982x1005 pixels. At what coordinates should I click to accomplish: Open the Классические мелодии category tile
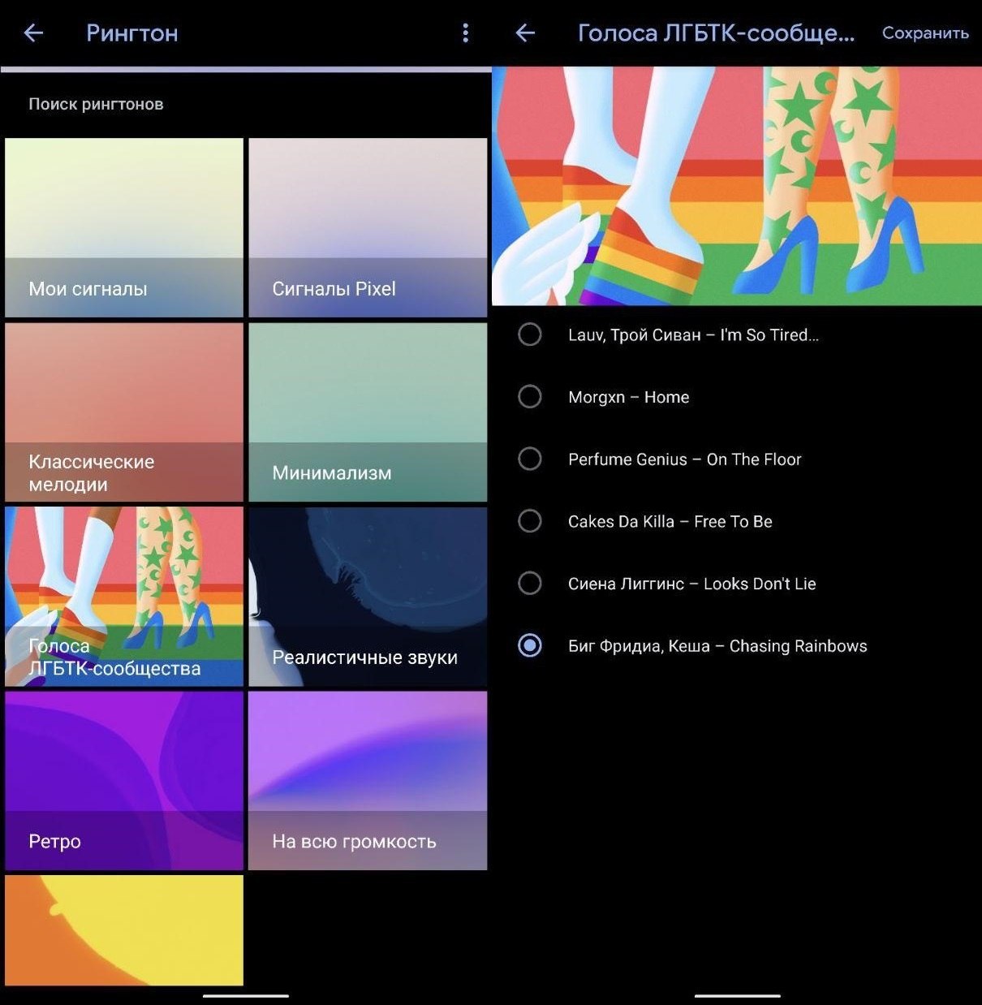click(124, 412)
